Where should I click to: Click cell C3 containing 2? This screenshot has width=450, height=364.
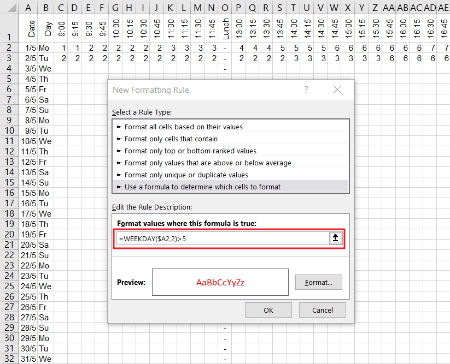(x=61, y=58)
